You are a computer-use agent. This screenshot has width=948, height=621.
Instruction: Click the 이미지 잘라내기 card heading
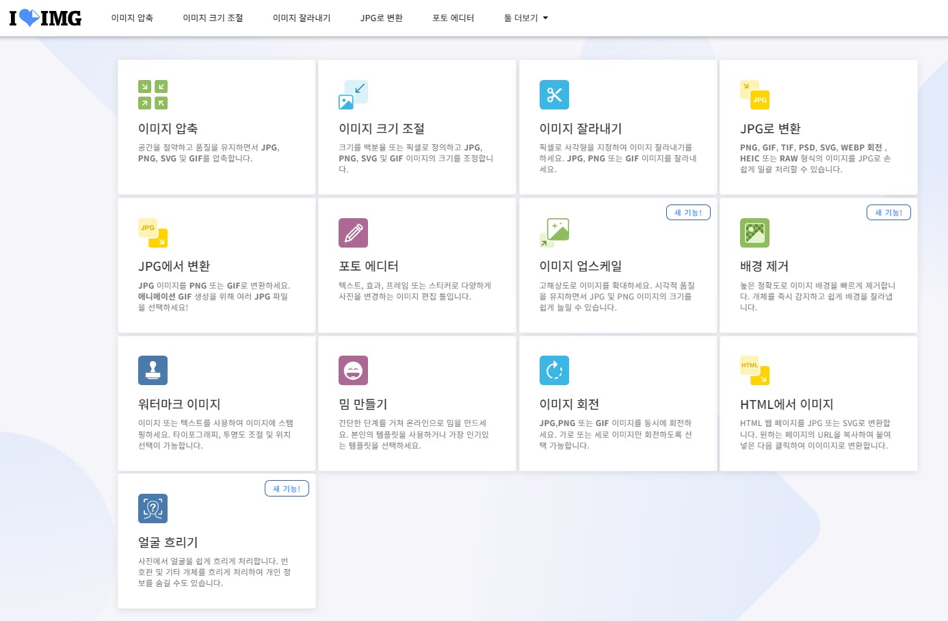(581, 129)
